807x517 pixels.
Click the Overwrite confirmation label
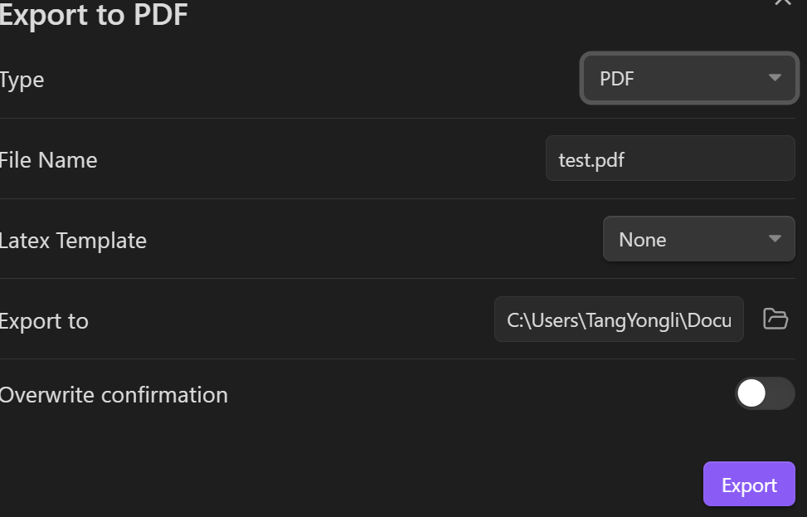tap(114, 395)
